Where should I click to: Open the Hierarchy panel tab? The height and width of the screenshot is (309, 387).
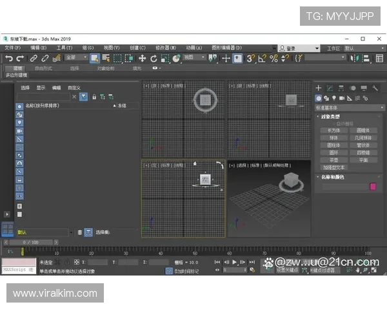point(341,88)
